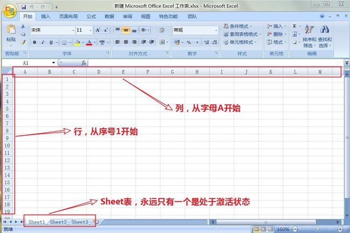Open Insert cells (插入) dropdown

[x=276, y=26]
